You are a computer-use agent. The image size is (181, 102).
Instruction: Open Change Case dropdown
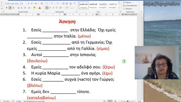click(36, 4)
